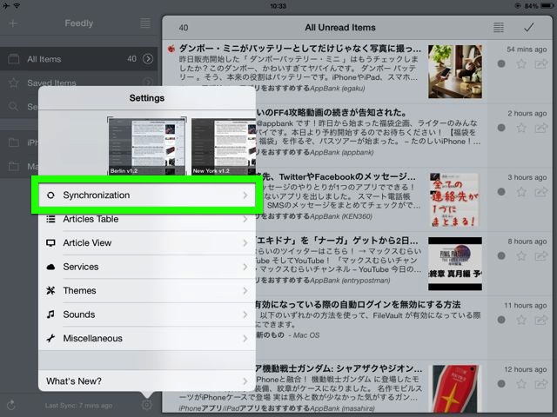Star the 3 hours ago article
This screenshot has height=417, width=557.
point(521,192)
